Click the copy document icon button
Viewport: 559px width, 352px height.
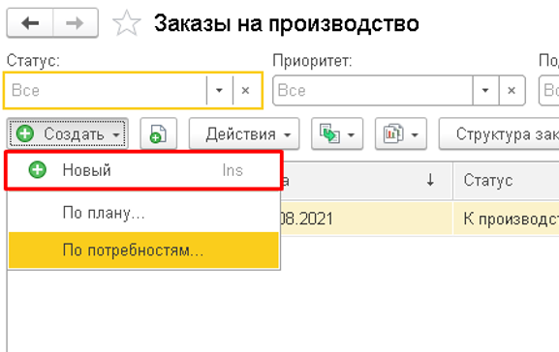[x=158, y=134]
